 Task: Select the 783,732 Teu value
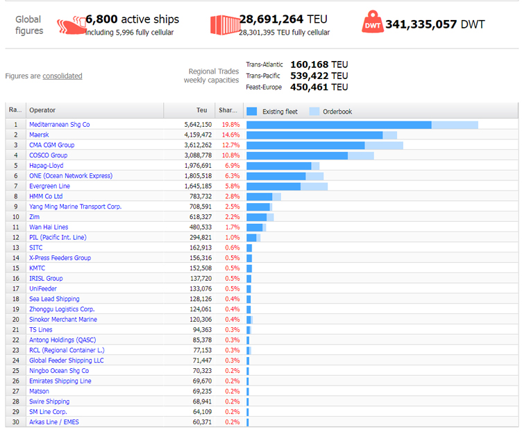click(x=201, y=196)
